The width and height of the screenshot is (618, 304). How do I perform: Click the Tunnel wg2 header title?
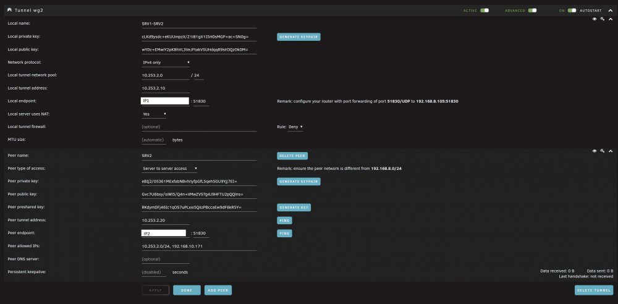[x=29, y=11]
